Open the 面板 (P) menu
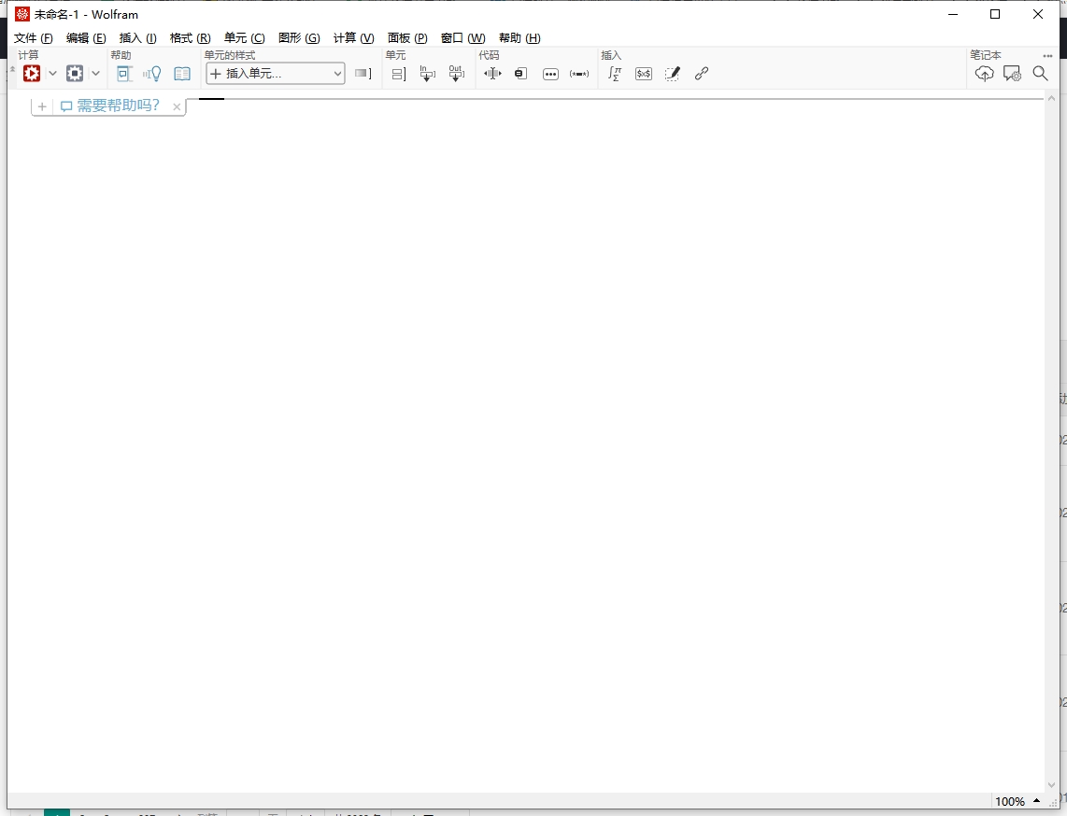 click(407, 38)
